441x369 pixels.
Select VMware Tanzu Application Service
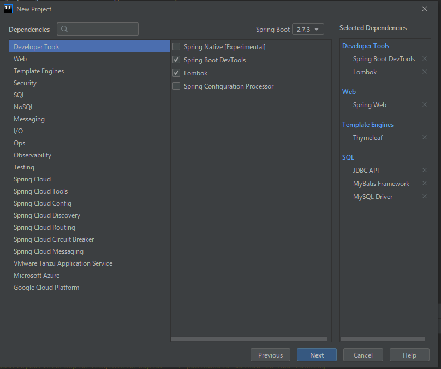[90, 263]
